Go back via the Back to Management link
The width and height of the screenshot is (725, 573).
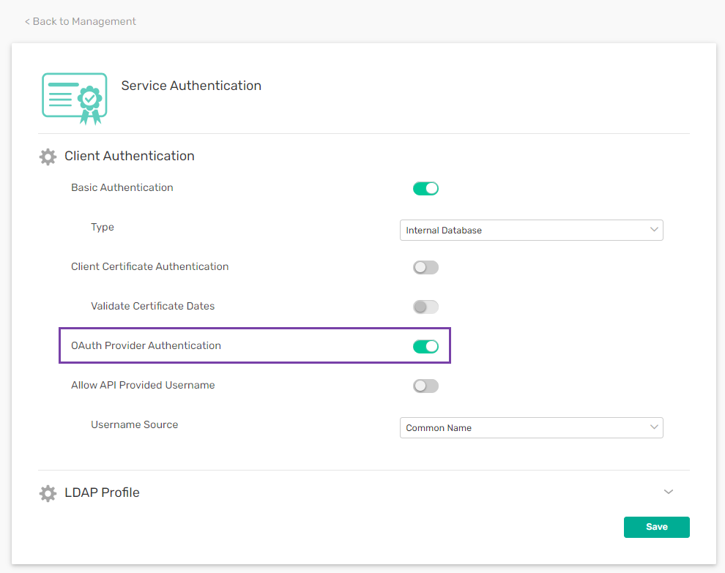click(81, 22)
